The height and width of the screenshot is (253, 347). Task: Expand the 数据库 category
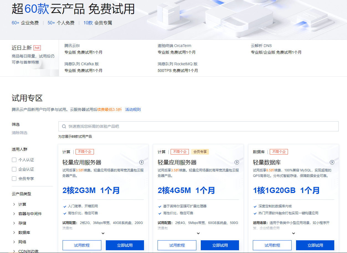(14, 233)
